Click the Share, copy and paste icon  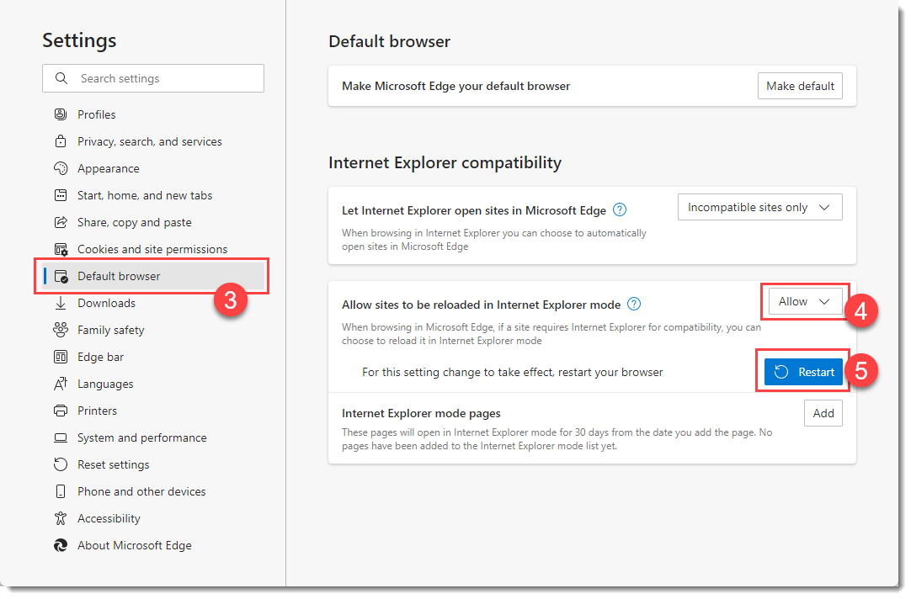tap(61, 222)
